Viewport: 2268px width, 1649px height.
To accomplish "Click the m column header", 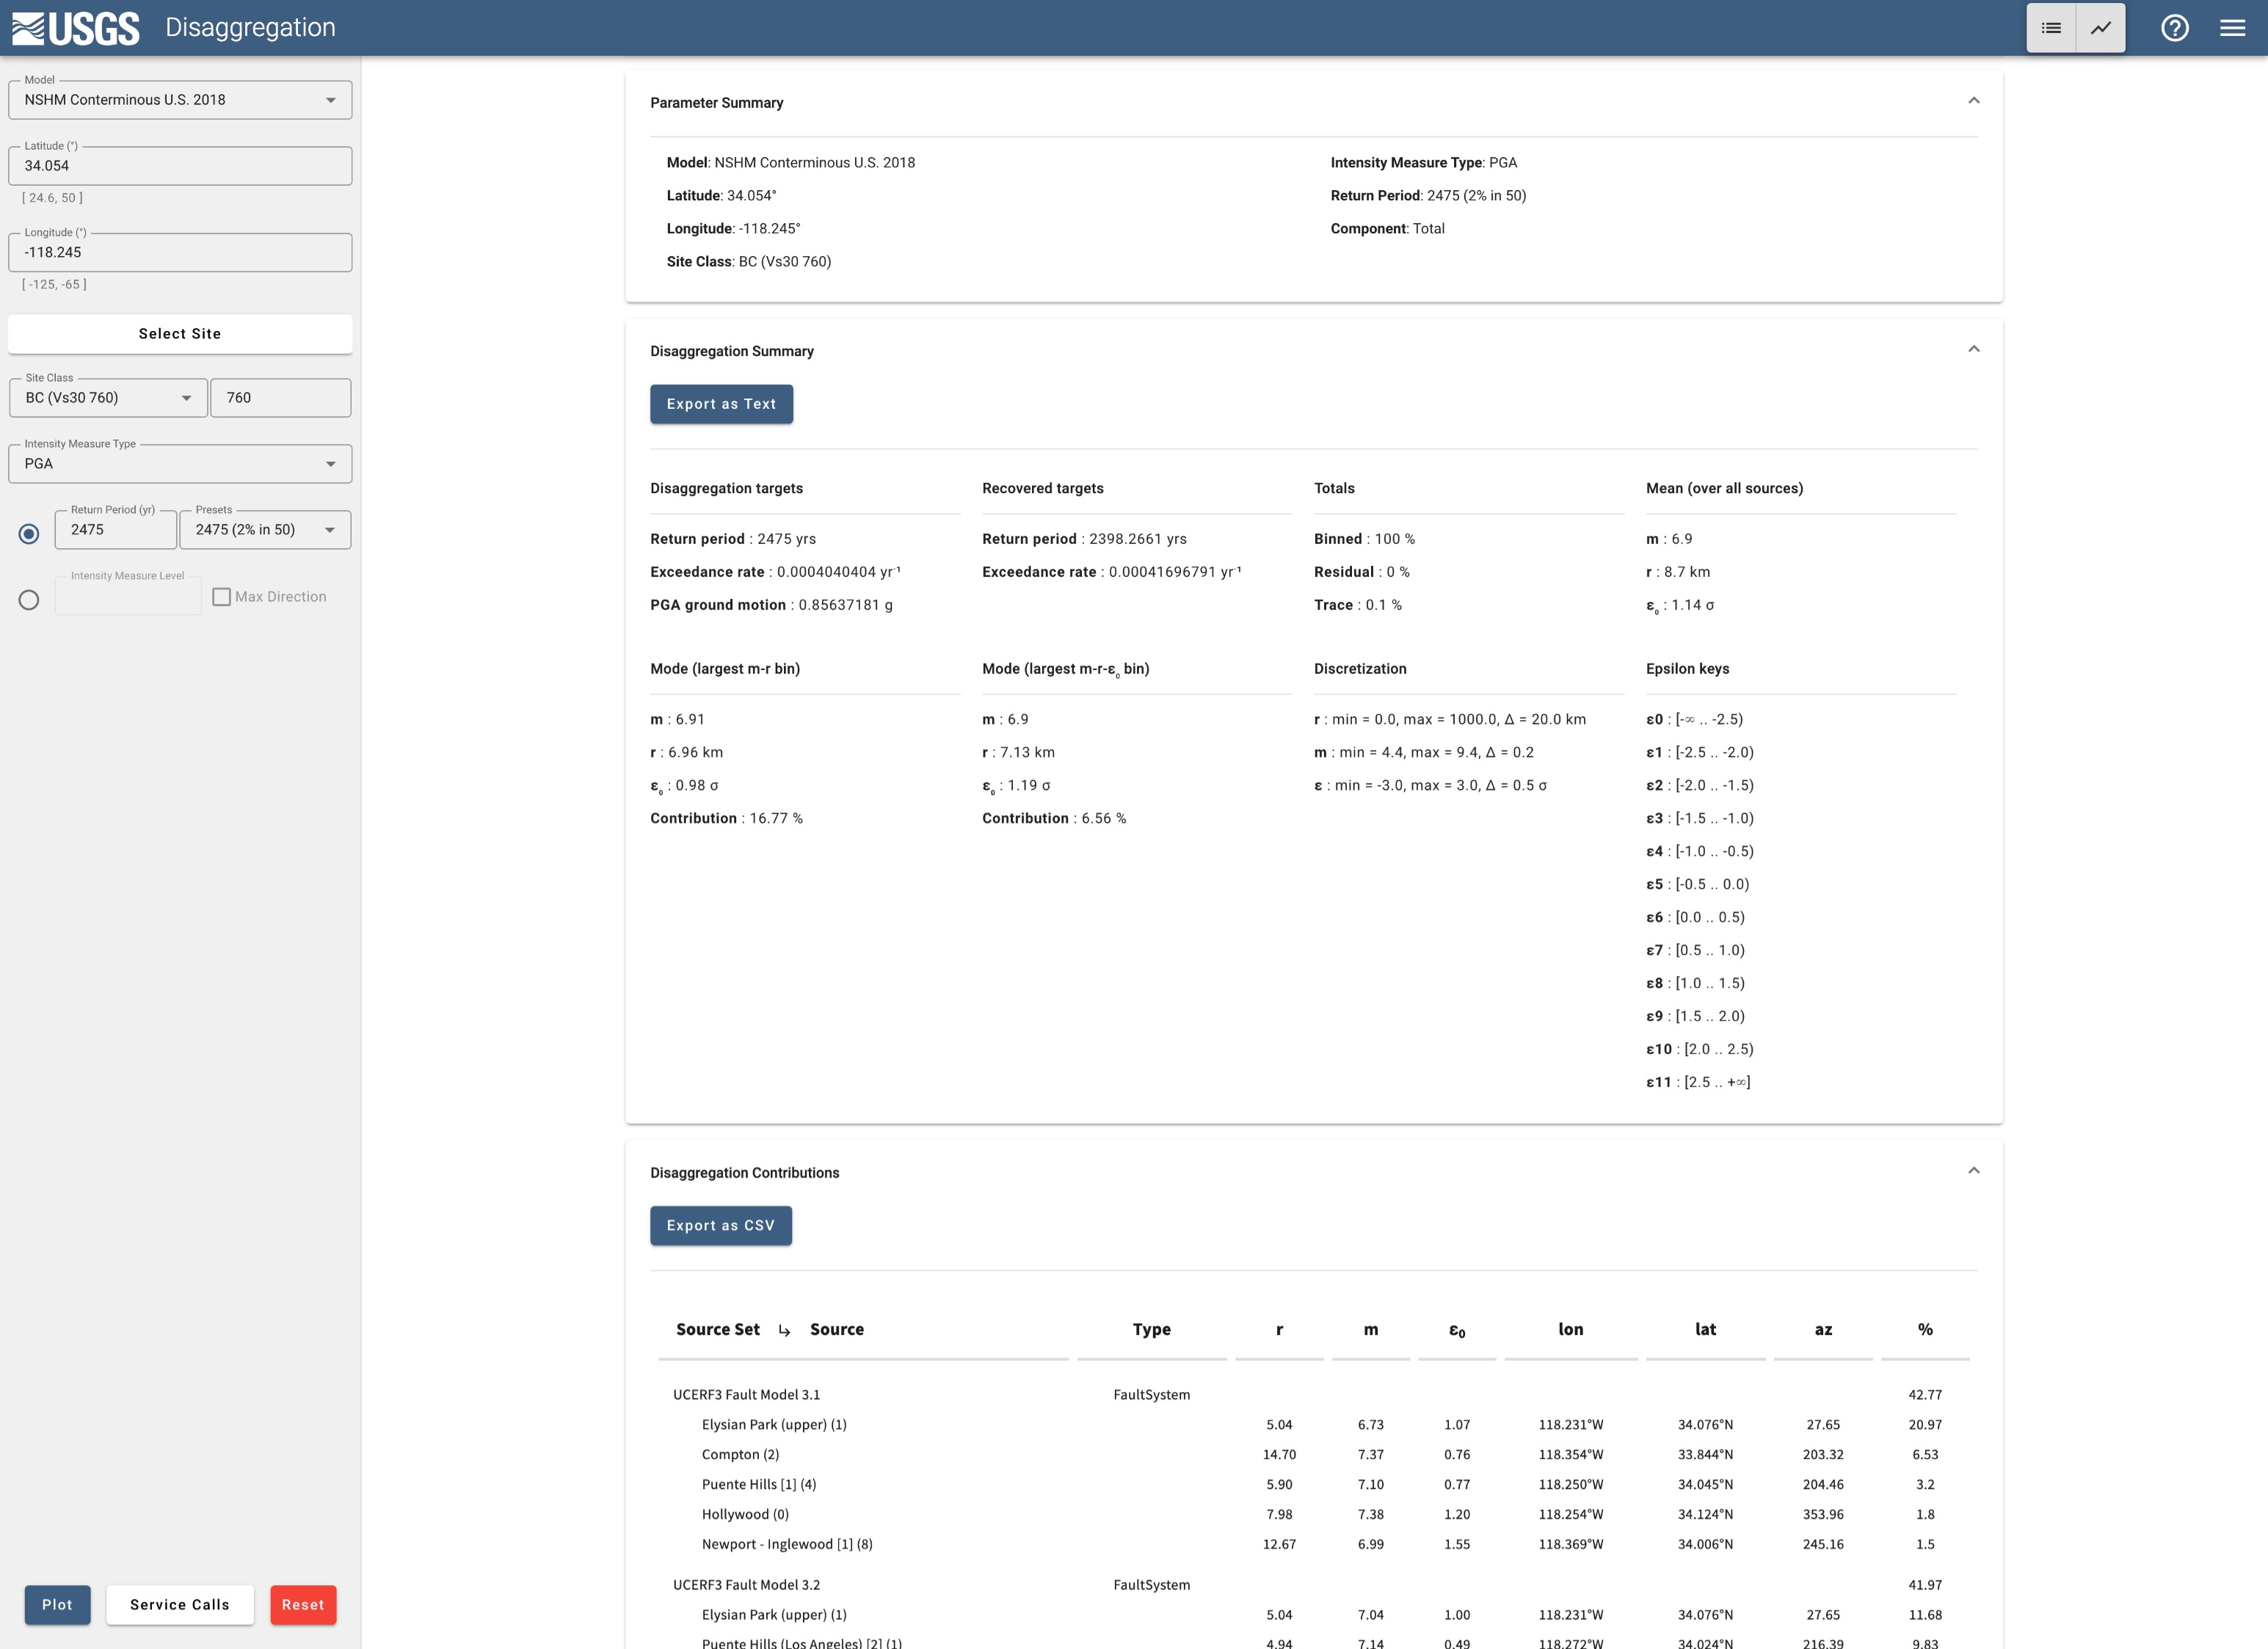I will 1370,1330.
